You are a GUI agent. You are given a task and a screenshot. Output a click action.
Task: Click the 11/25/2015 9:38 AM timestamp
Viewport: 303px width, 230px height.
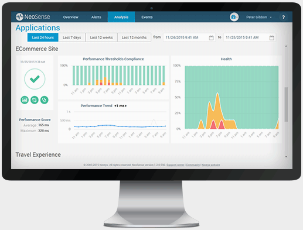click(x=33, y=61)
